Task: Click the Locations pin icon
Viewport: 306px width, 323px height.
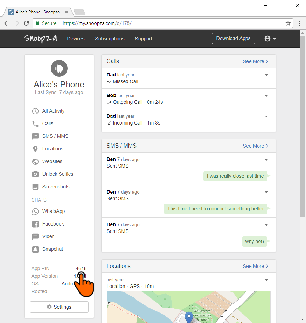Action: (x=35, y=149)
